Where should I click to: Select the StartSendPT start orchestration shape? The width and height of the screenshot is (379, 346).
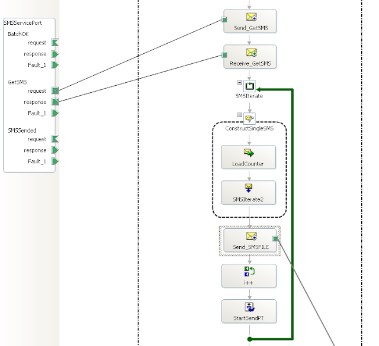click(249, 312)
